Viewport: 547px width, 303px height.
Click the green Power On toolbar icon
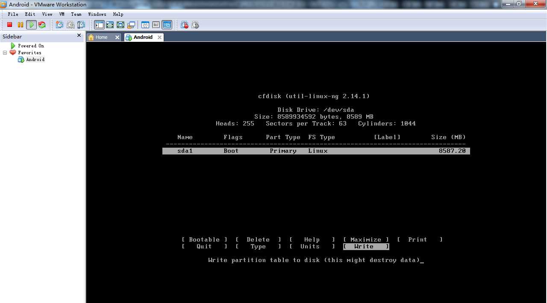pos(31,25)
